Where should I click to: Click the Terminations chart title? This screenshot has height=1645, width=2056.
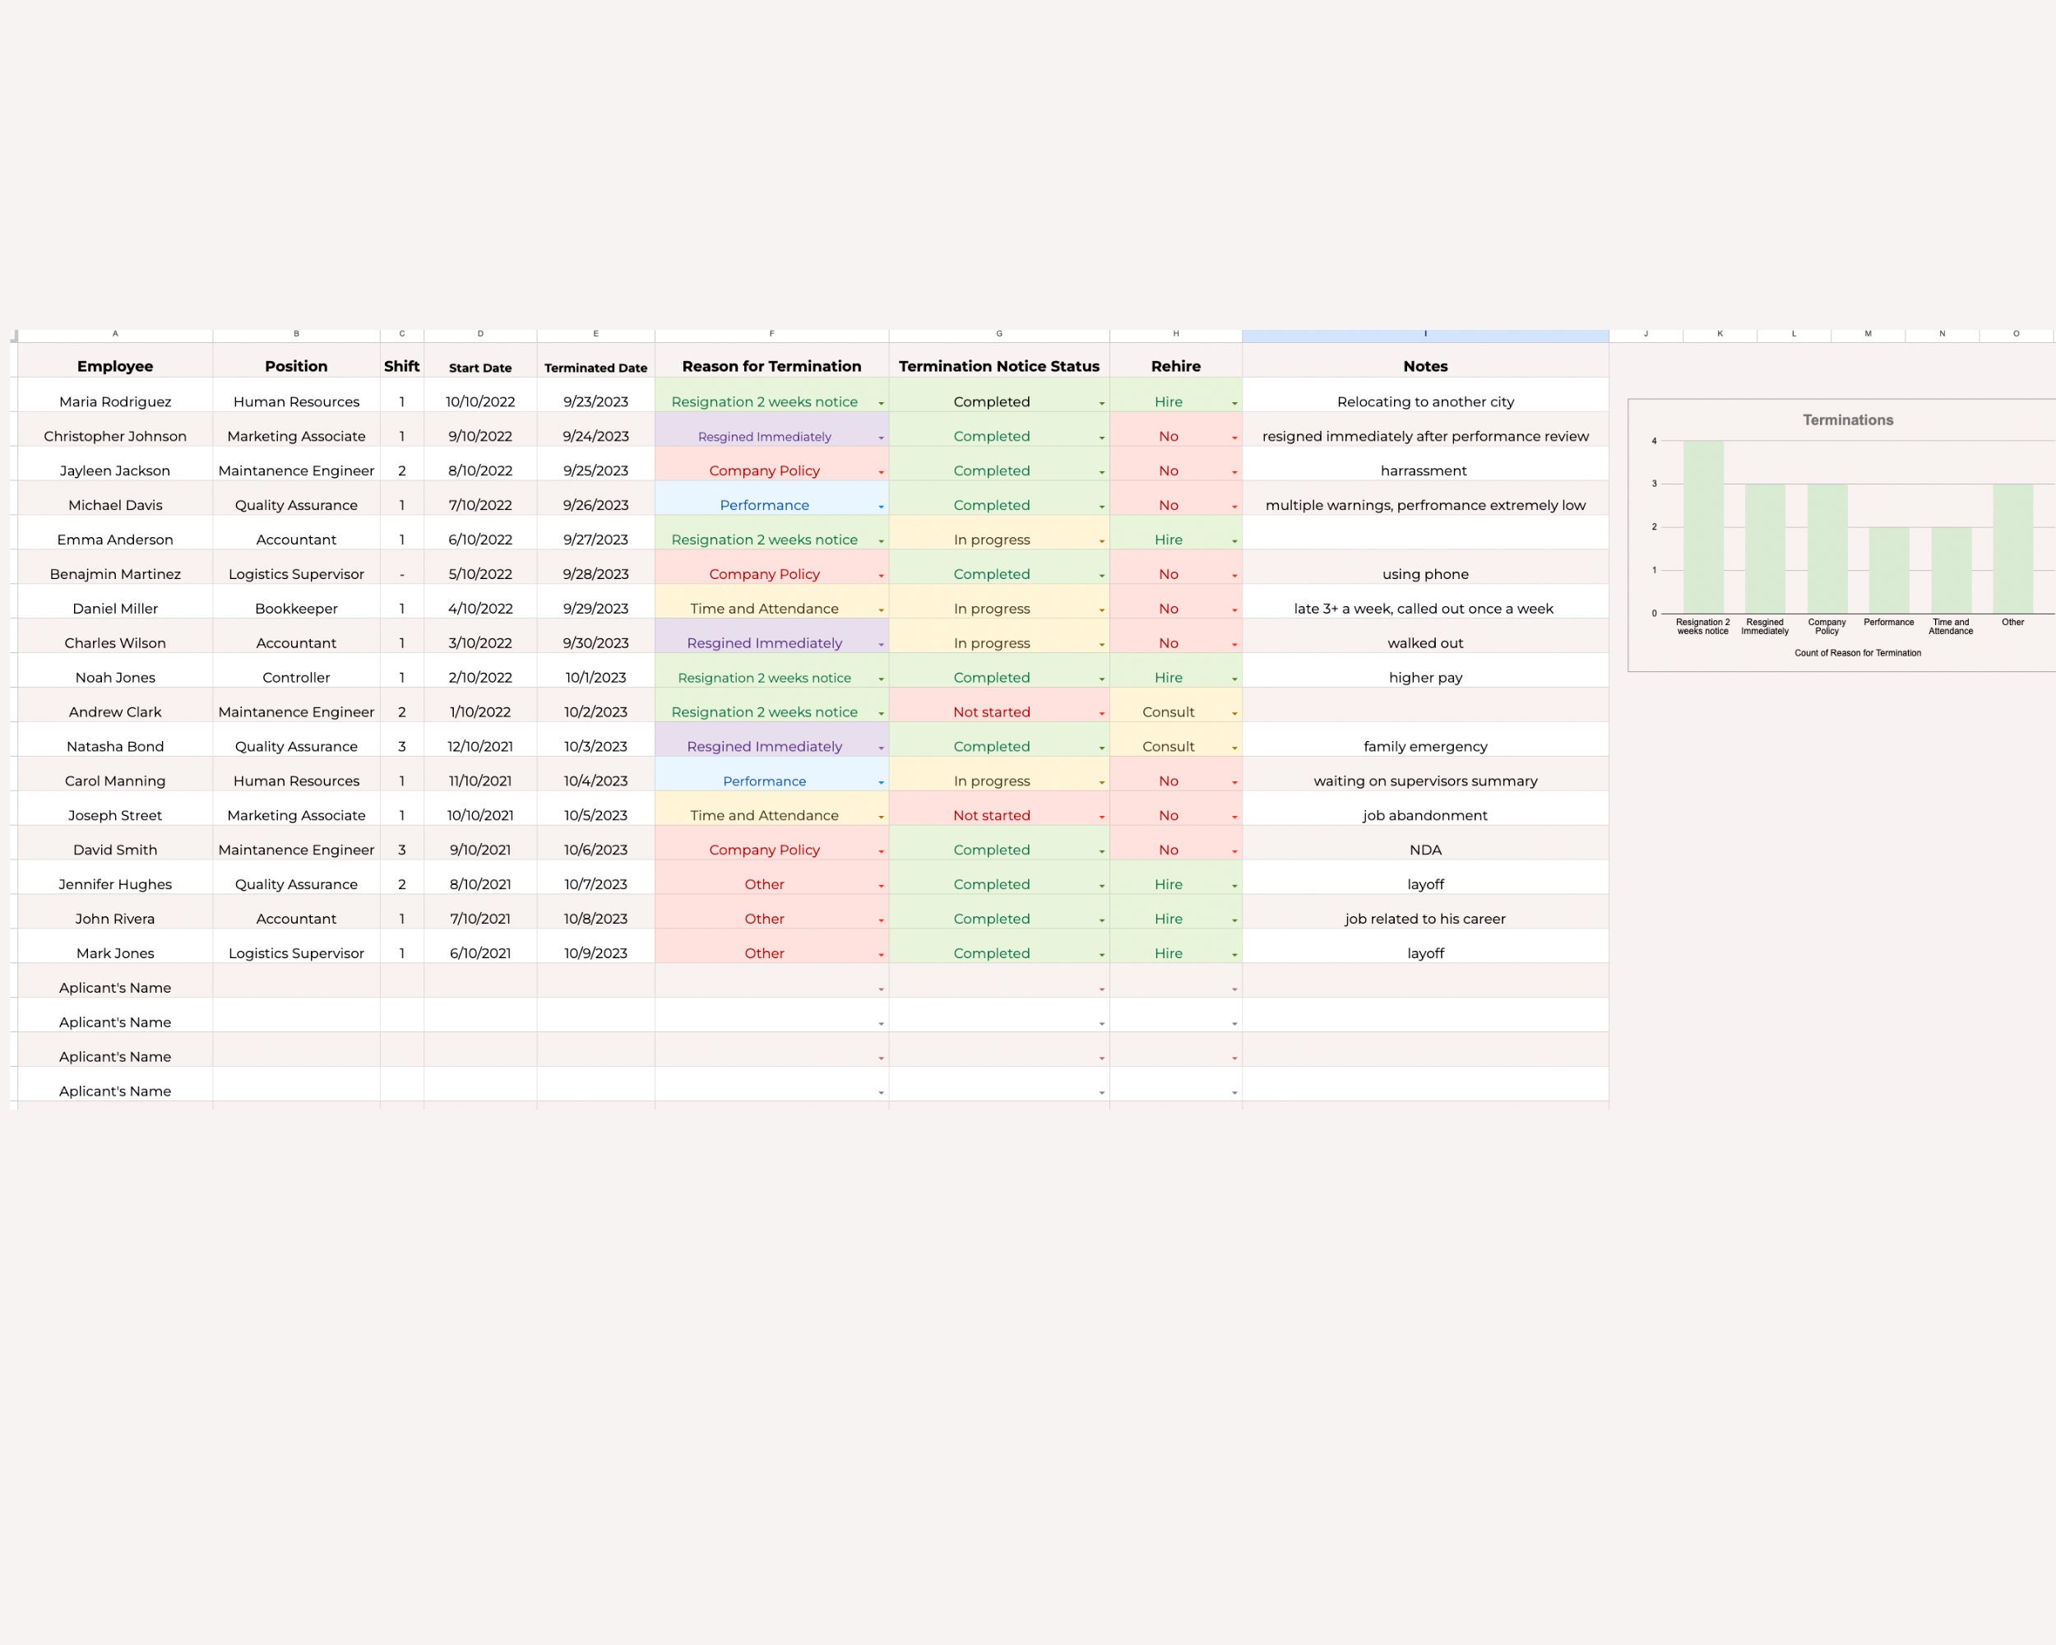pyautogui.click(x=1847, y=419)
